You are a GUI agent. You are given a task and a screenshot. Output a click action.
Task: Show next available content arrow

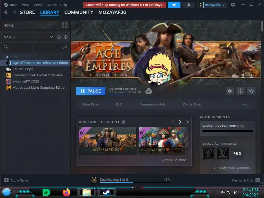(x=180, y=122)
